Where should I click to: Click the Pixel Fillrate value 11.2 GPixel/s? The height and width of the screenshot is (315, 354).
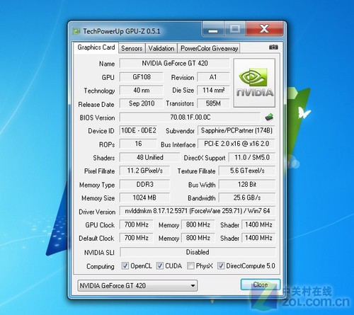pyautogui.click(x=144, y=171)
